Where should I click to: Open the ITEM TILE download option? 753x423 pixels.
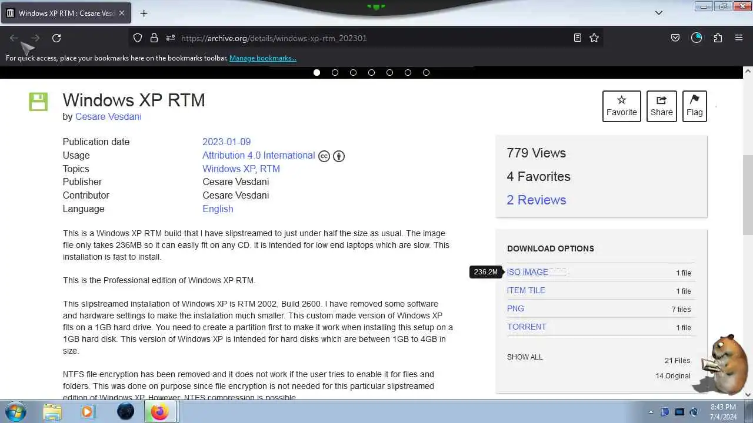526,290
